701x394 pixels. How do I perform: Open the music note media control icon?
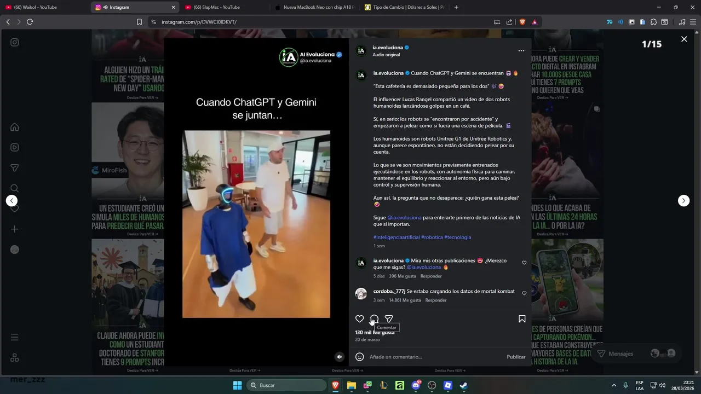click(x=682, y=22)
